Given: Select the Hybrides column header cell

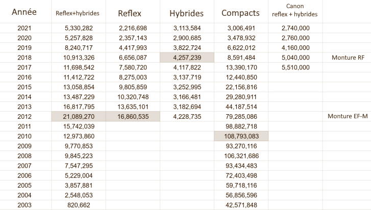Looking at the screenshot, I should [x=186, y=13].
